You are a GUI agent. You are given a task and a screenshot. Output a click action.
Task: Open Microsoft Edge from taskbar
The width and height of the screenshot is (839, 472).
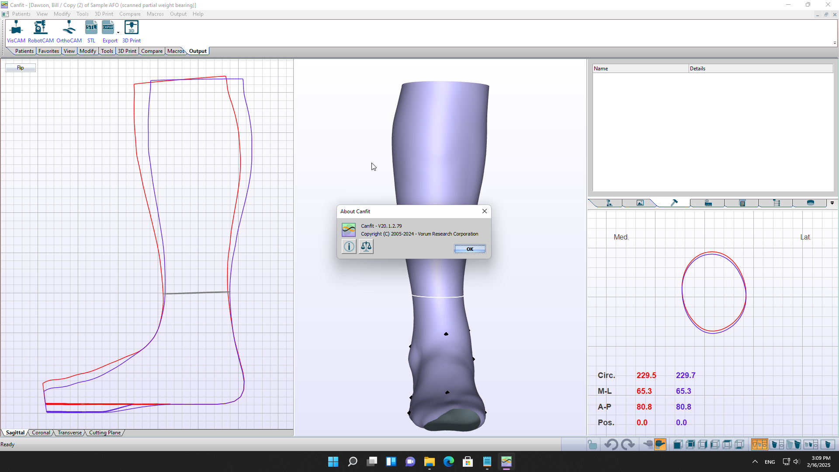[449, 462]
